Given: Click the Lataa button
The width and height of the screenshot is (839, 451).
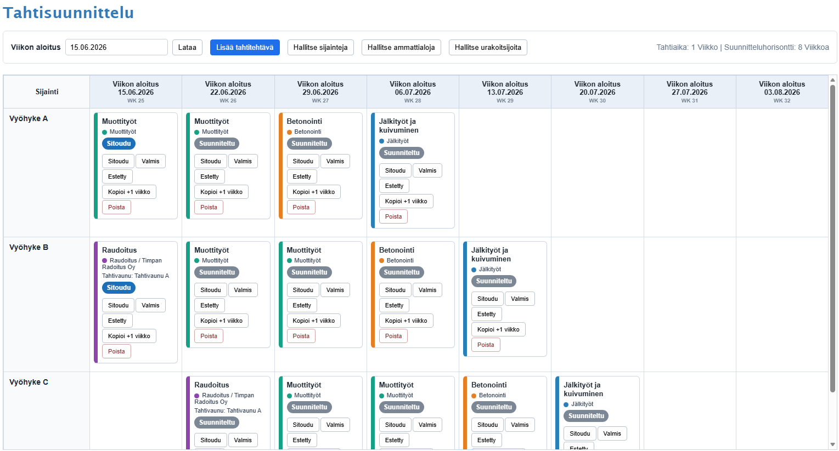Looking at the screenshot, I should pos(187,48).
